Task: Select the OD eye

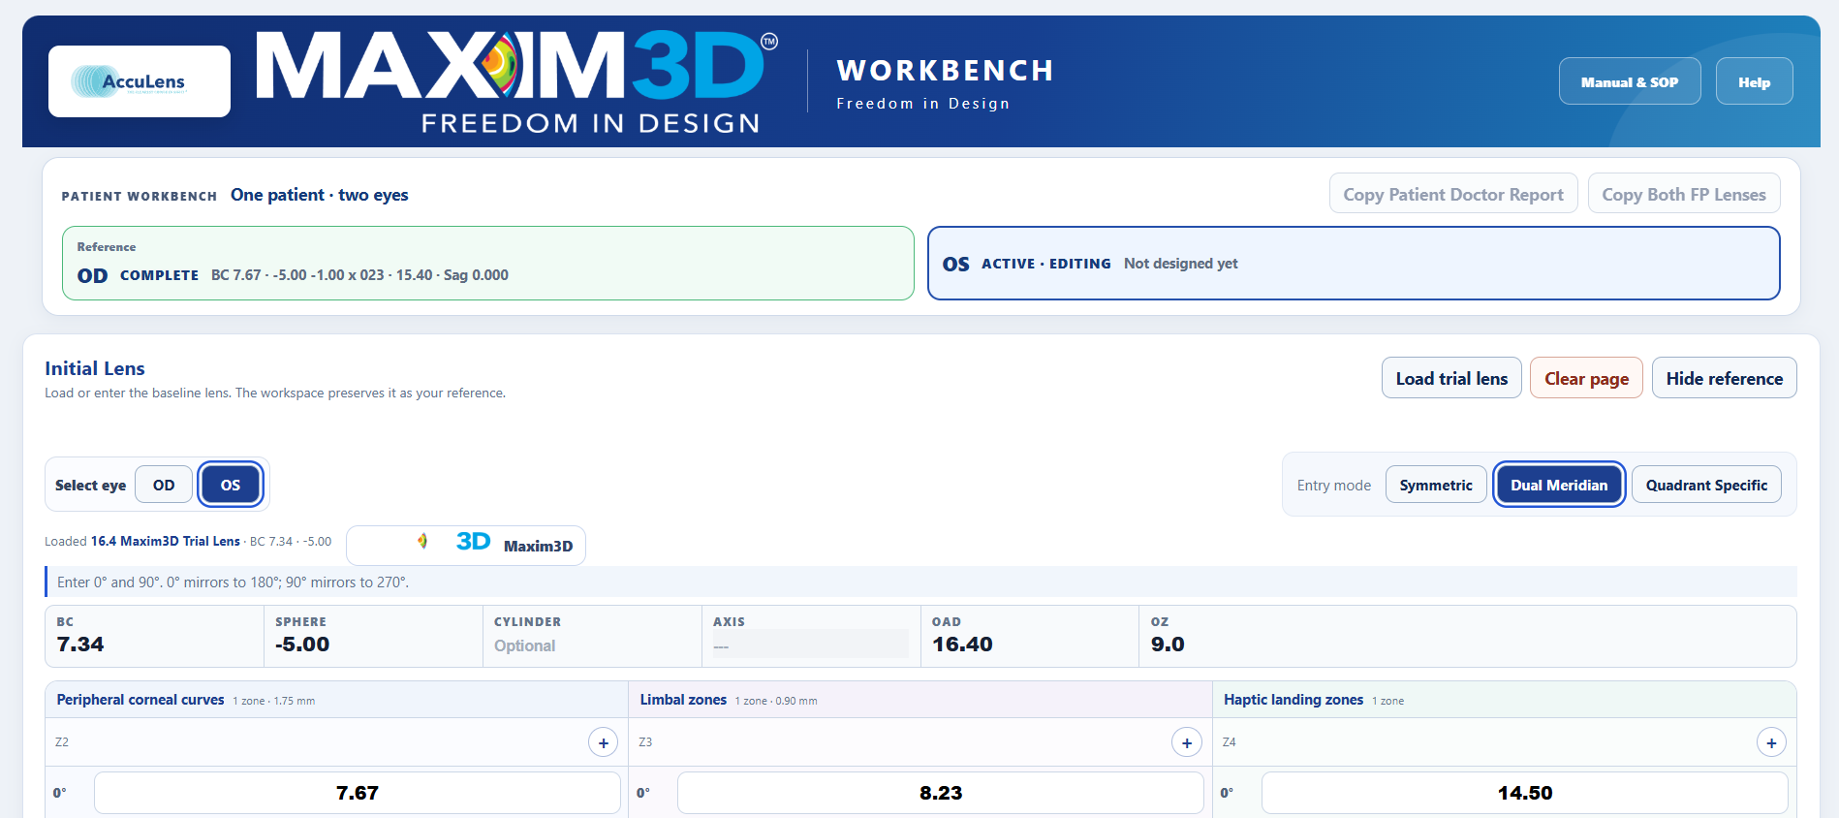Action: (164, 485)
